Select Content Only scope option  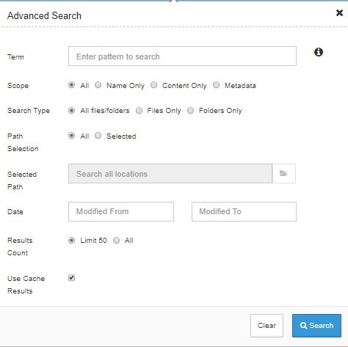pos(153,85)
